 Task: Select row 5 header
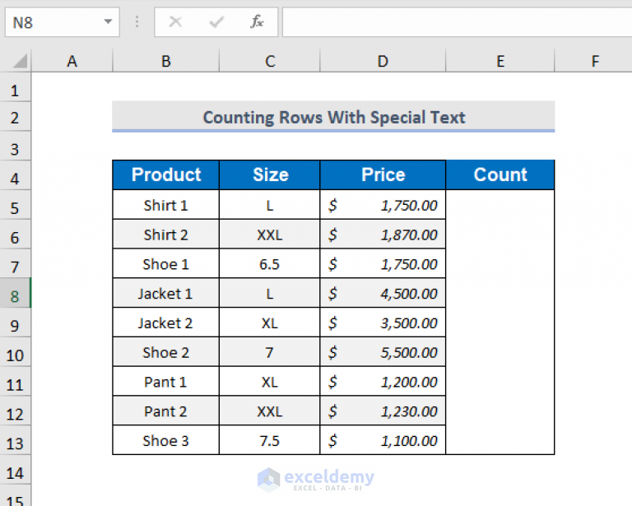point(15,205)
